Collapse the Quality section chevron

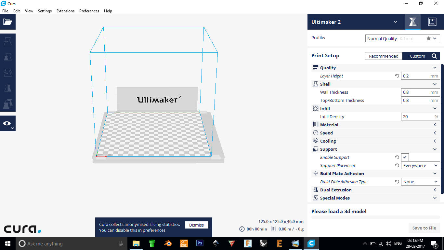pyautogui.click(x=435, y=68)
